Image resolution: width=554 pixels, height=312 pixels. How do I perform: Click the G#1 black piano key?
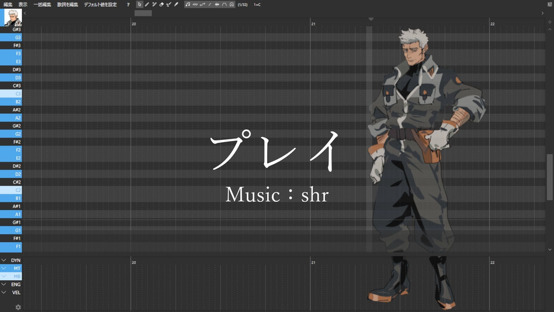(x=11, y=222)
